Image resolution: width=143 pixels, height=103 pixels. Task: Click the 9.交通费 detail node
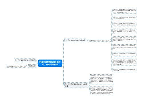click(x=124, y=70)
